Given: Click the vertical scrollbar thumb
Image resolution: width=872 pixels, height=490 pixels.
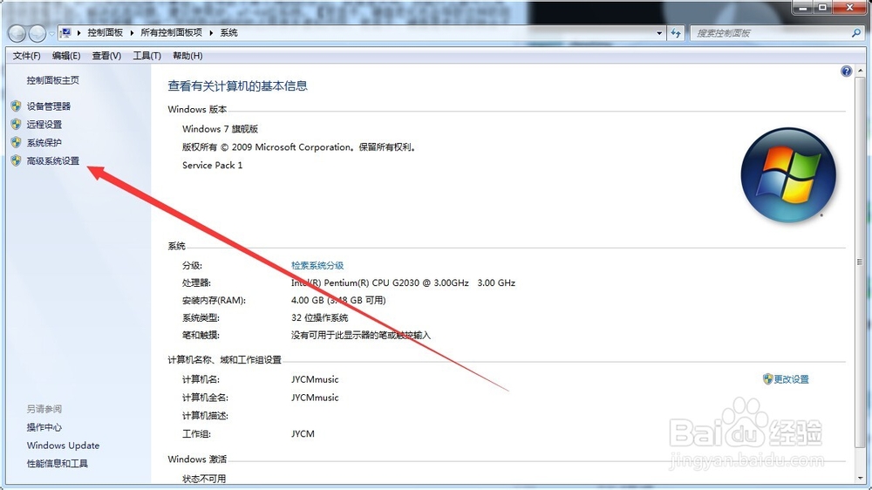Looking at the screenshot, I should [861, 262].
